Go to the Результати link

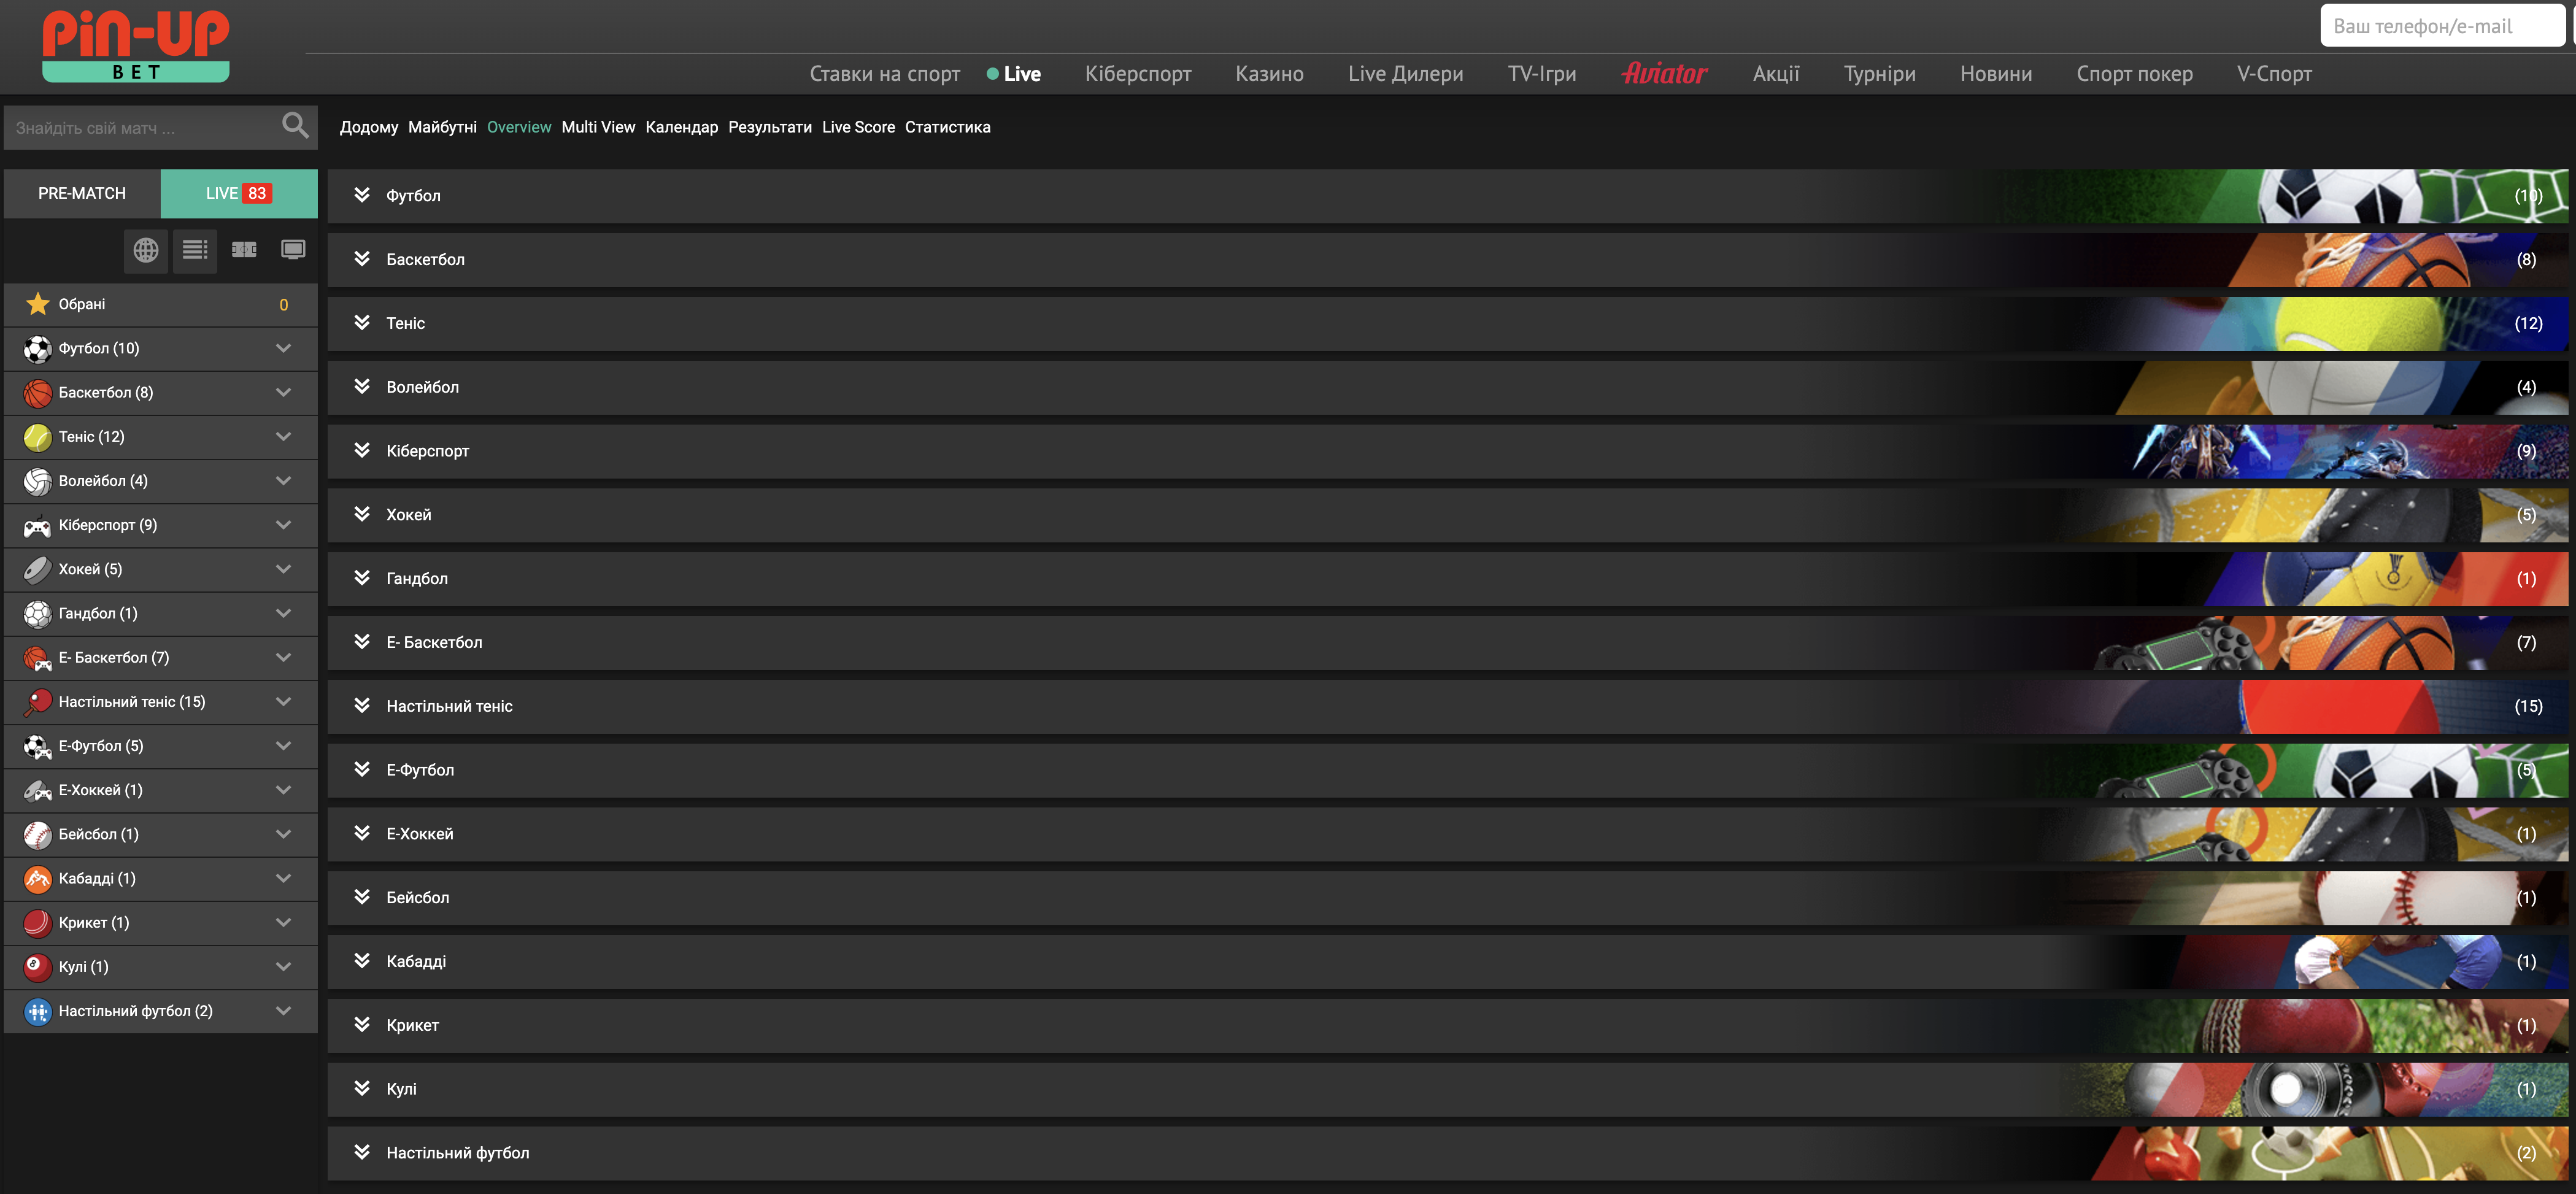pyautogui.click(x=769, y=127)
